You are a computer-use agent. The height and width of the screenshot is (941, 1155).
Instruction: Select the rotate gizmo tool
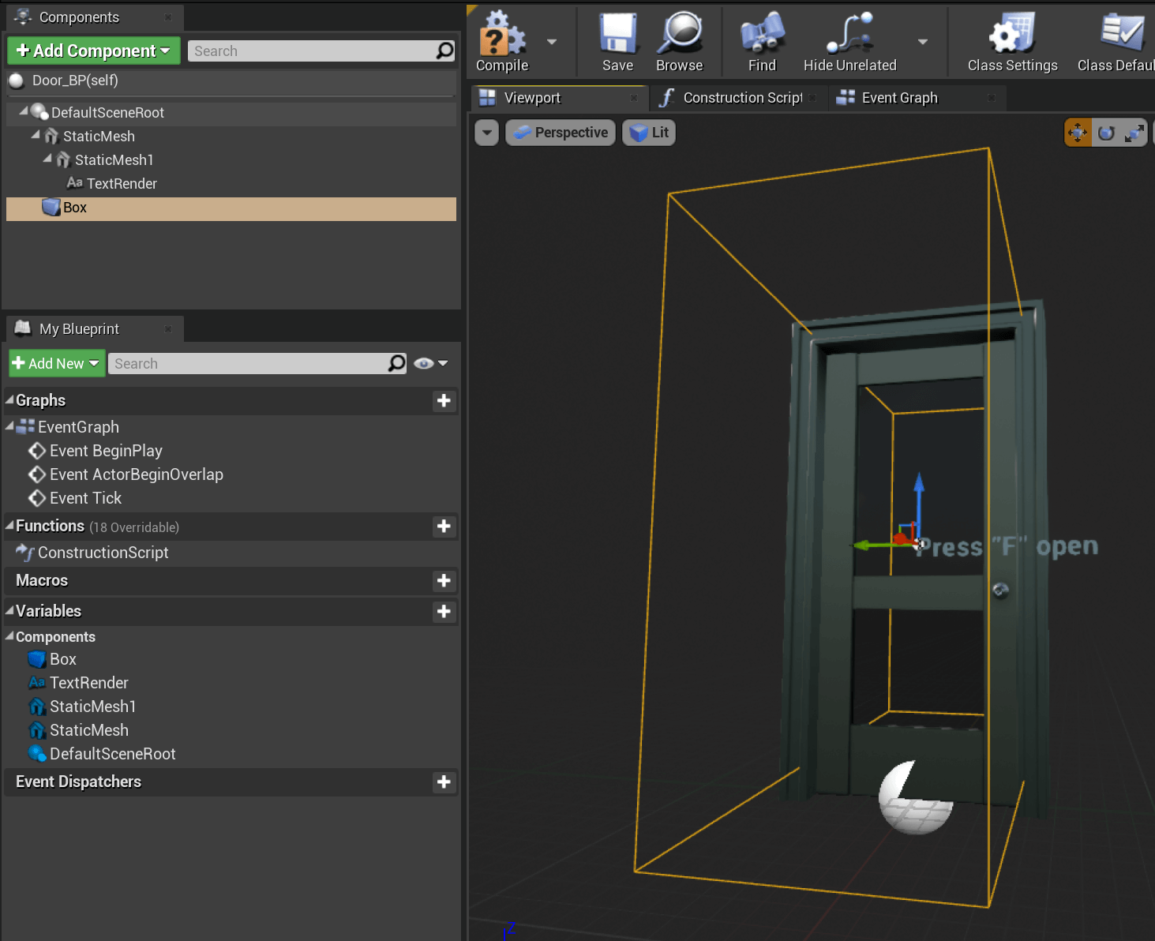(x=1106, y=133)
